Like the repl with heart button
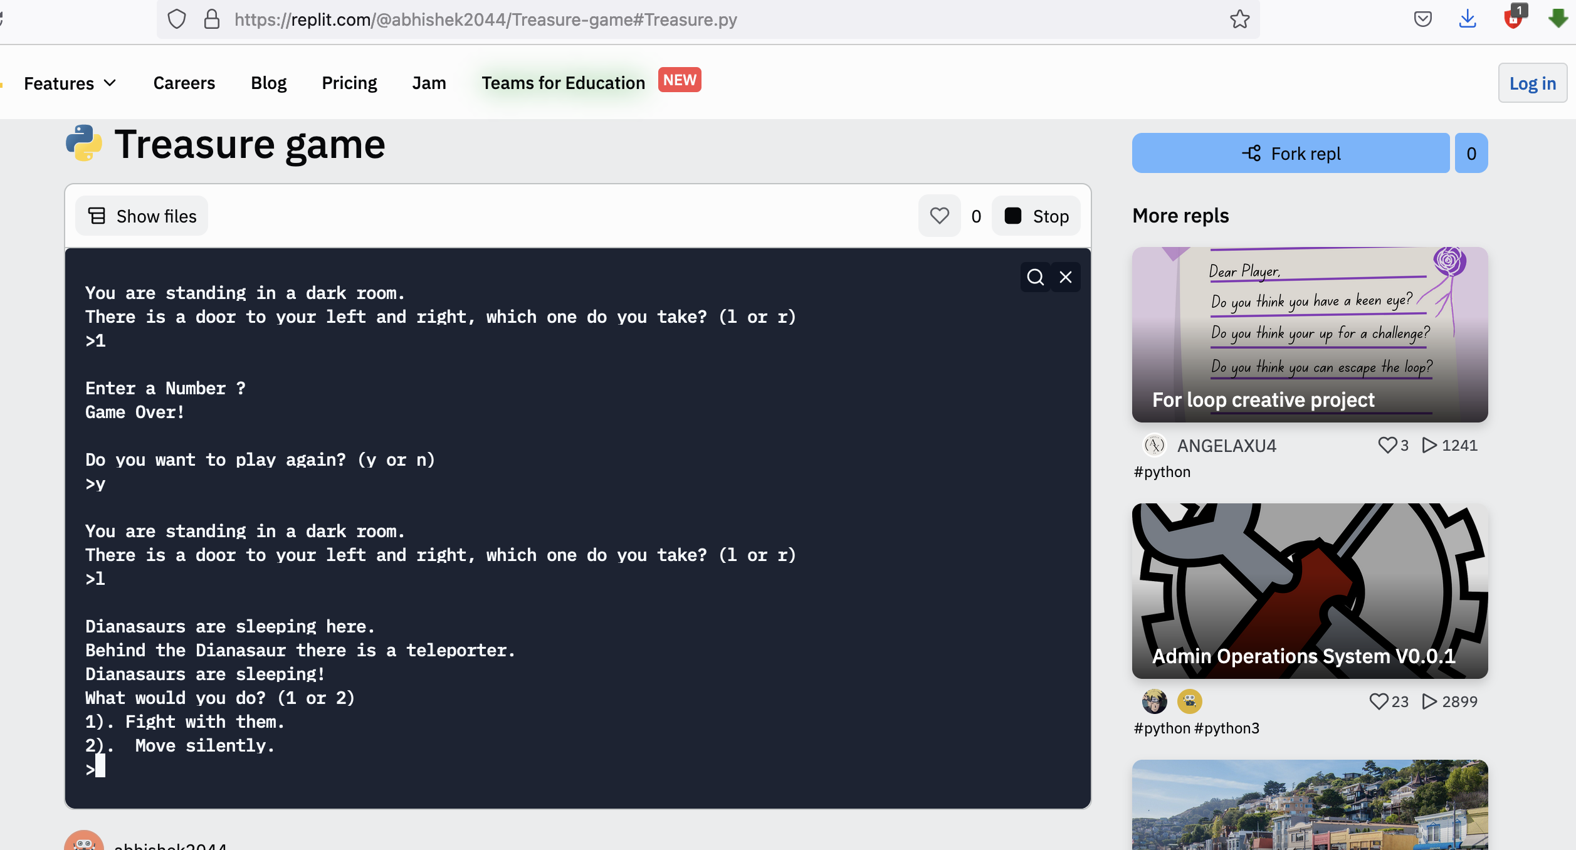 [939, 216]
